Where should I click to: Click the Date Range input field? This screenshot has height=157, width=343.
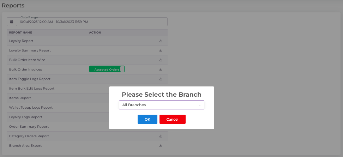tap(92, 22)
